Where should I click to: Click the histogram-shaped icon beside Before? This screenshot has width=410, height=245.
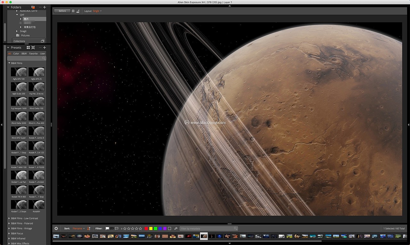78,11
